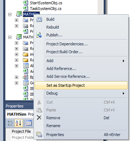Select the Categorized view icon in Properties

click(x=10, y=123)
